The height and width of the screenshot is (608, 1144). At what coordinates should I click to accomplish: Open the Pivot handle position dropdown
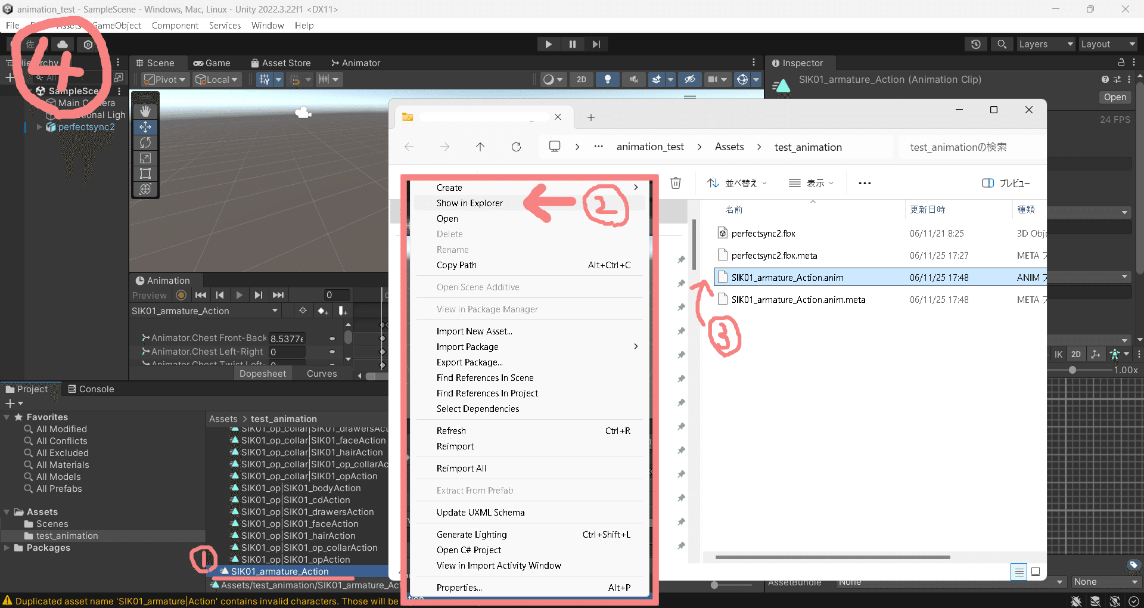[x=164, y=79]
